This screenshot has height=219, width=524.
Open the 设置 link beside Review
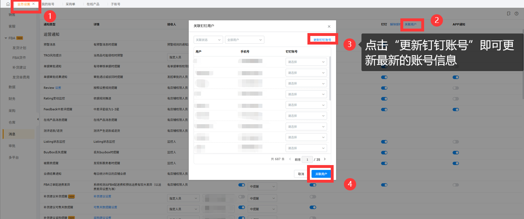pos(58,88)
